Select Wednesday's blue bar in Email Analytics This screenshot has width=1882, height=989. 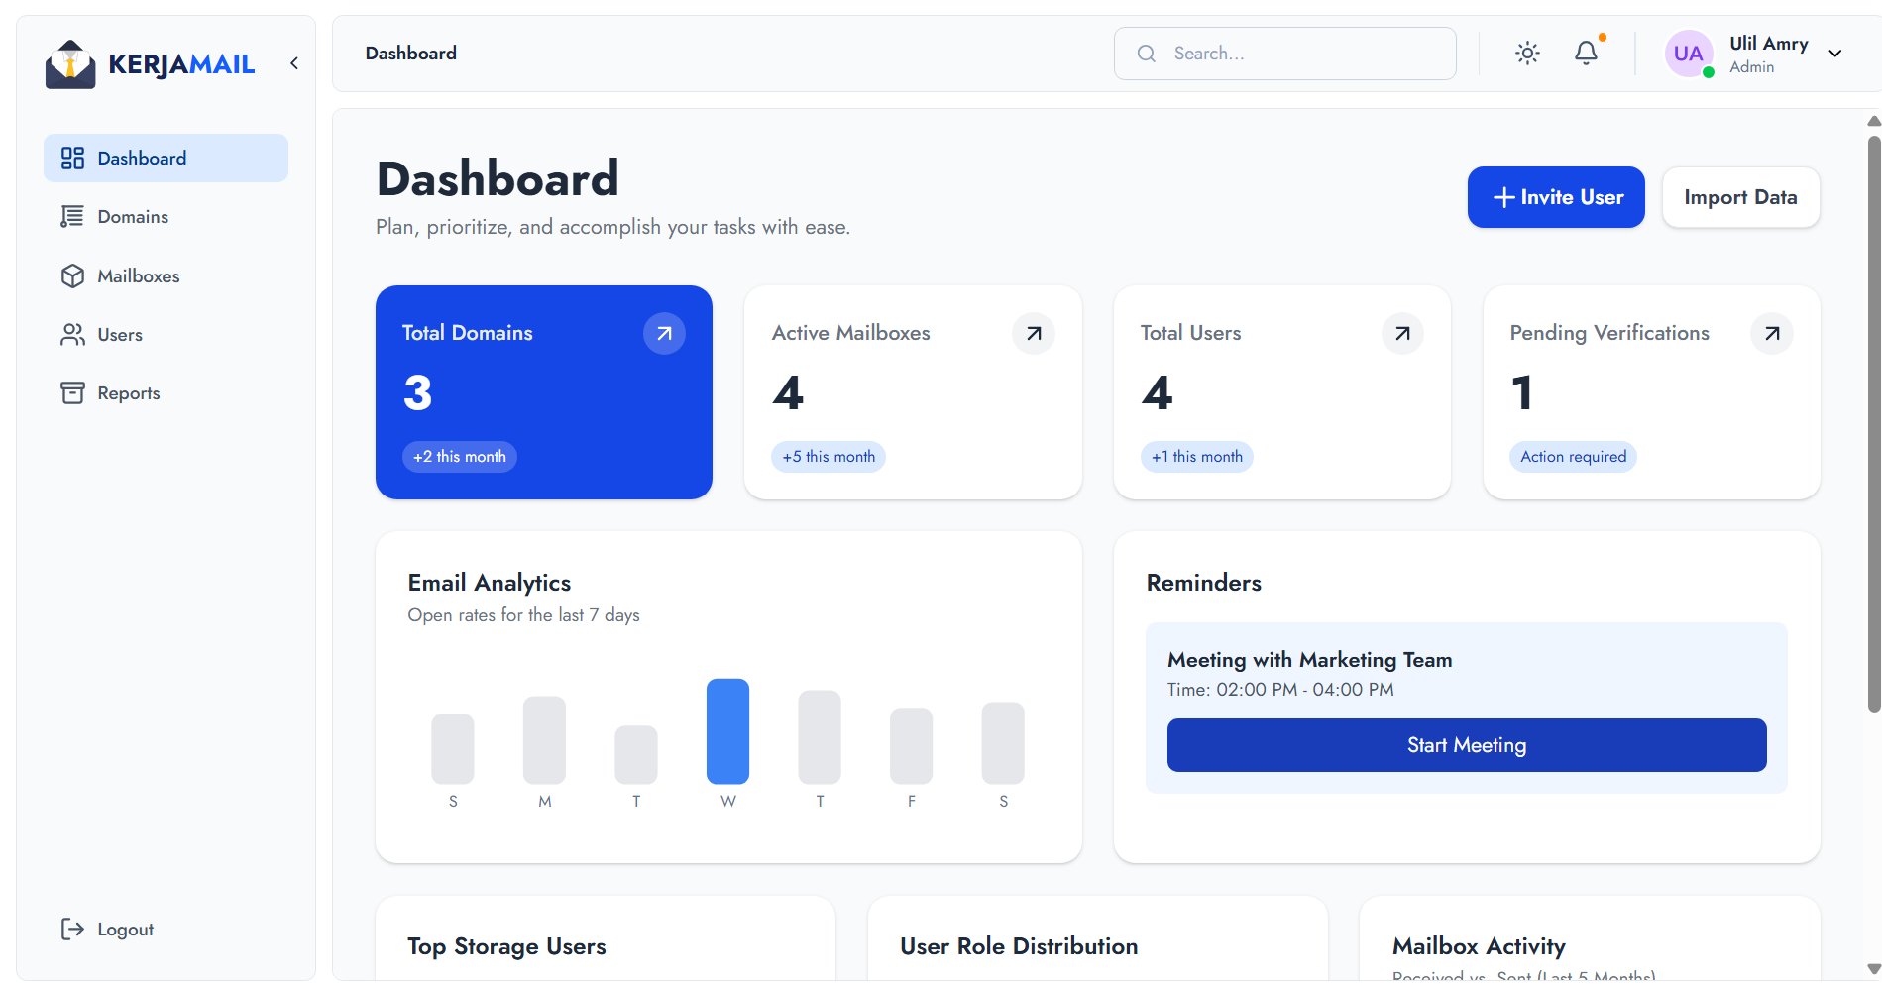click(727, 731)
